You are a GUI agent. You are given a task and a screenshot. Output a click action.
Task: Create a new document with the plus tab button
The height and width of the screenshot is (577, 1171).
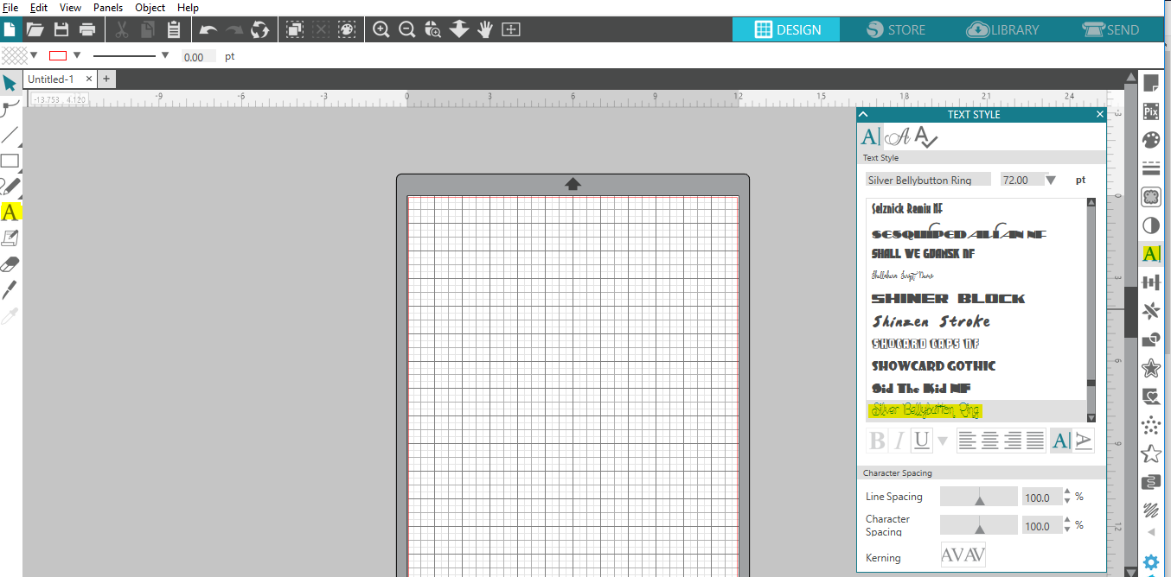(106, 78)
